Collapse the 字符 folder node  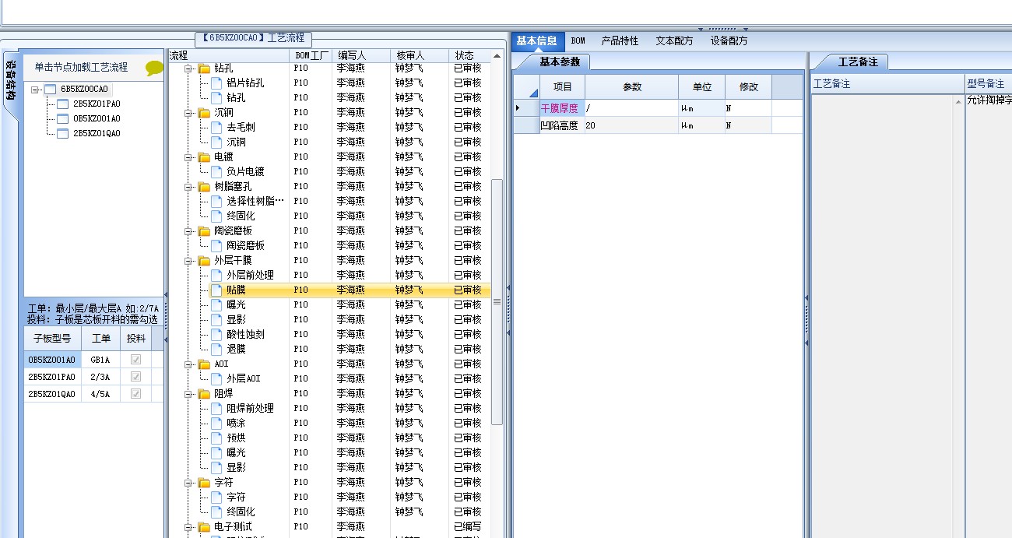[188, 483]
